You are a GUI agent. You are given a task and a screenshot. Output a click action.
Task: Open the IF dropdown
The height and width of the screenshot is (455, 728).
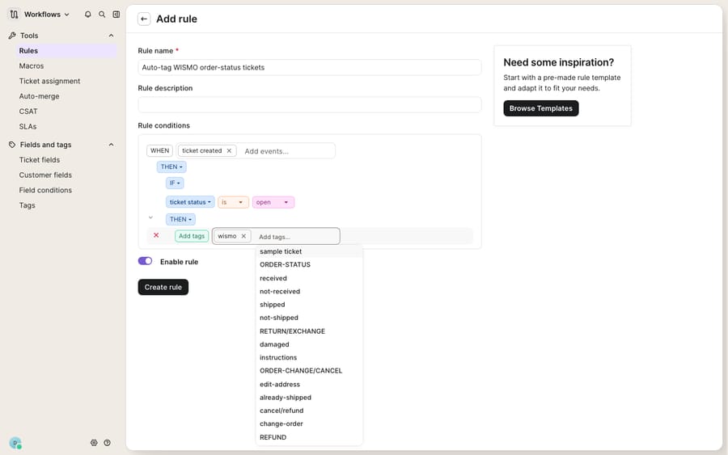tap(175, 183)
